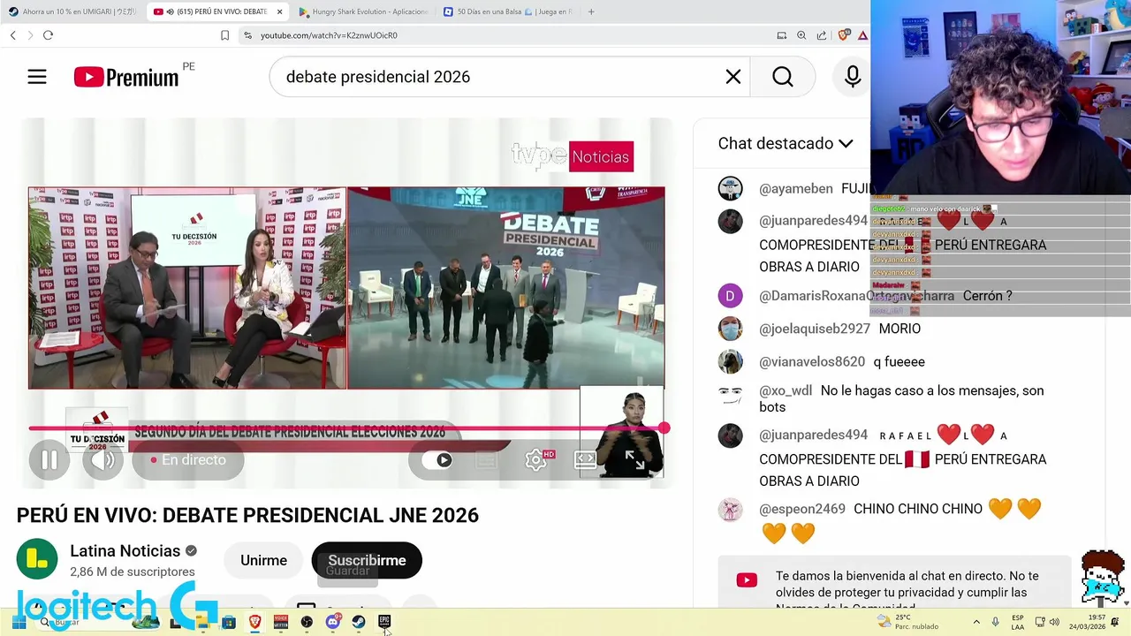Open the Latina Noticias channel name
1131x636 pixels.
pyautogui.click(x=125, y=551)
